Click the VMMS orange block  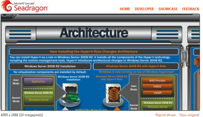(x=157, y=87)
